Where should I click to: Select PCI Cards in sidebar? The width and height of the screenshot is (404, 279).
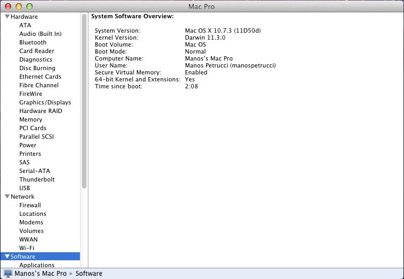pyautogui.click(x=33, y=128)
